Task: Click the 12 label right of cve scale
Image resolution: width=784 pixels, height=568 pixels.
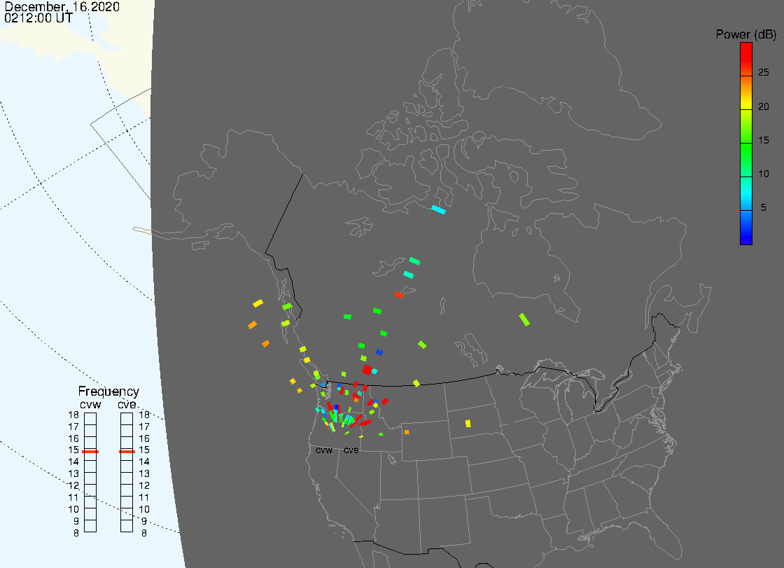Action: pos(144,485)
